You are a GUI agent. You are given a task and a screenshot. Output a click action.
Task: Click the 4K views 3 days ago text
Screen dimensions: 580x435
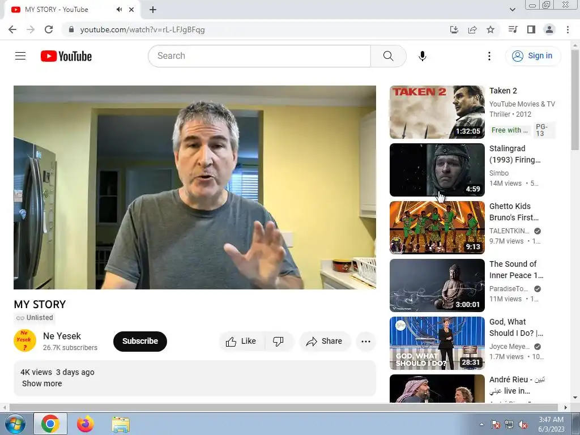[57, 372]
